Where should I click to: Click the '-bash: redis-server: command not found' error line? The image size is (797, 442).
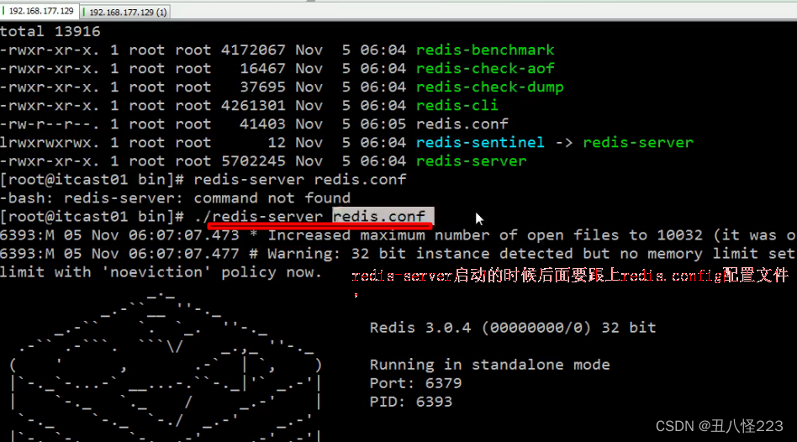point(176,198)
